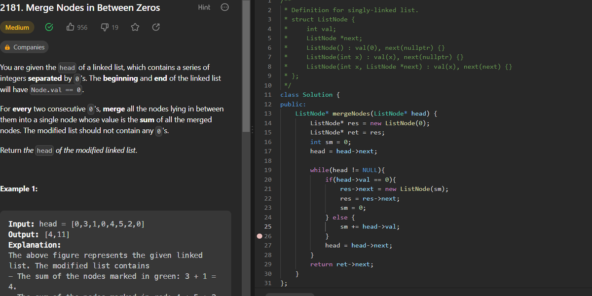
Task: Click the 'int sm = 0;' code line
Action: 331,142
